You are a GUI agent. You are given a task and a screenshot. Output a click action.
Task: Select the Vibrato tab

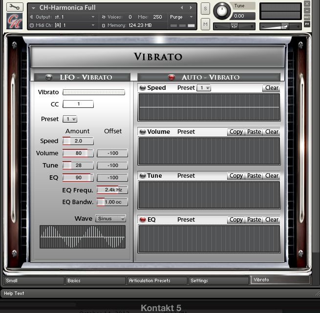(280, 280)
